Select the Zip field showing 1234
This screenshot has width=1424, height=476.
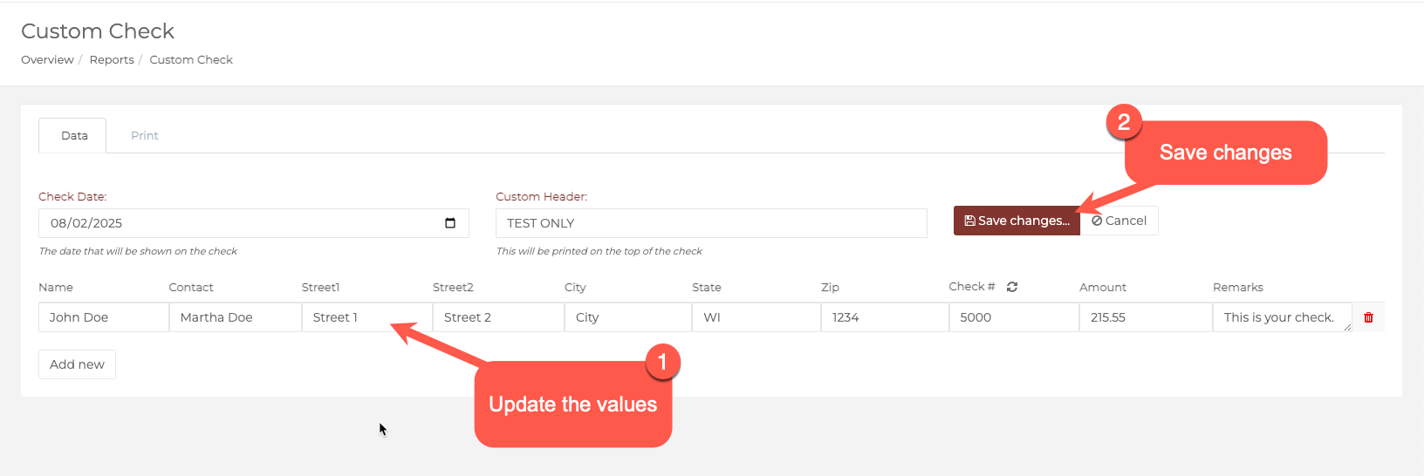885,317
